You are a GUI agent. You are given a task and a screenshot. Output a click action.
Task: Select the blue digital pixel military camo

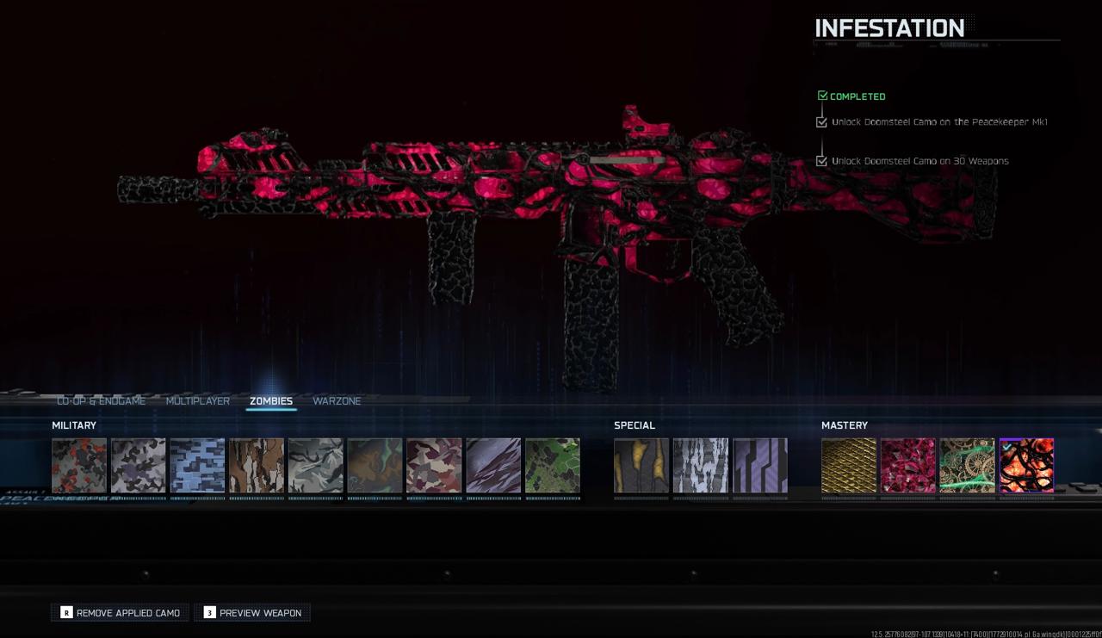(x=197, y=466)
